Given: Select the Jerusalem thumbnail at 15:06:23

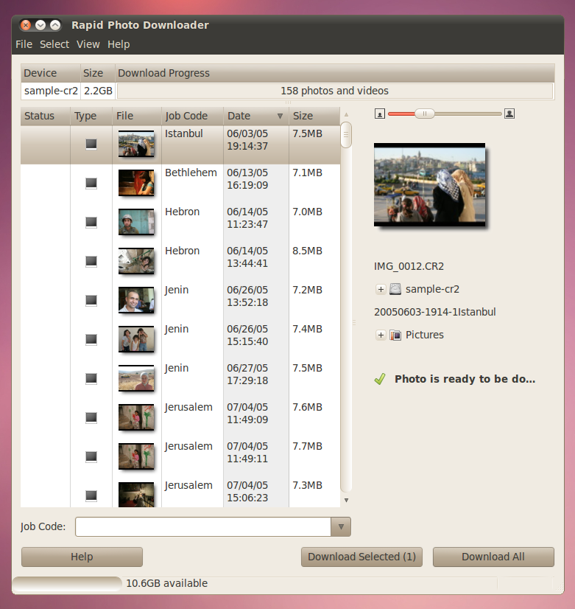Looking at the screenshot, I should pyautogui.click(x=136, y=495).
